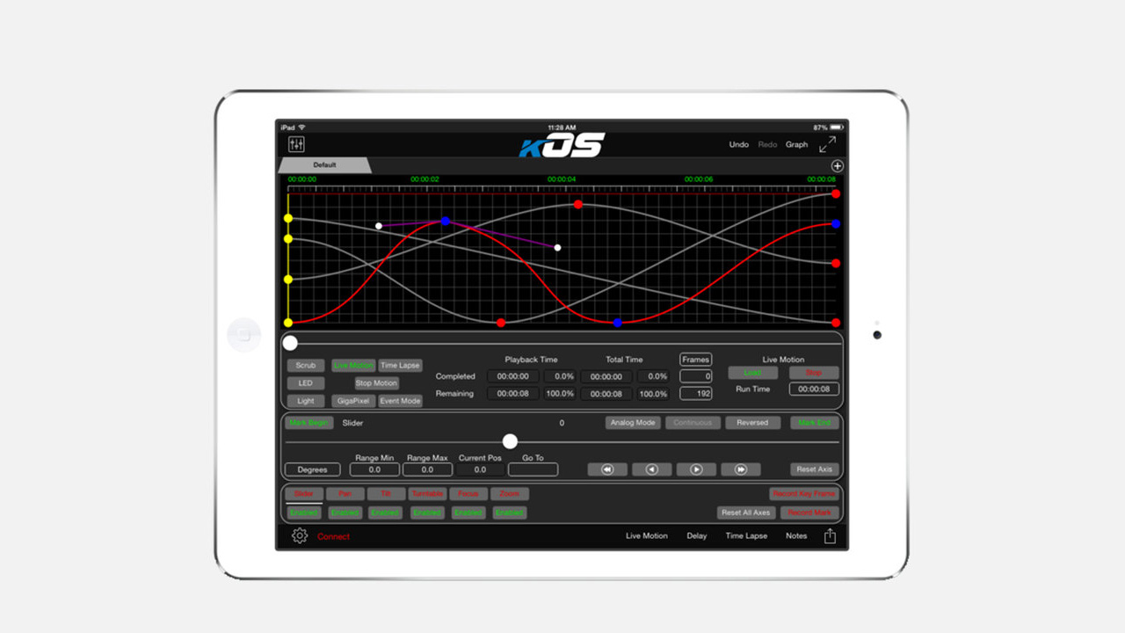Screen dimensions: 1125x633
Task: Select the red keyframe atop gray curve peak
Action: click(x=578, y=204)
